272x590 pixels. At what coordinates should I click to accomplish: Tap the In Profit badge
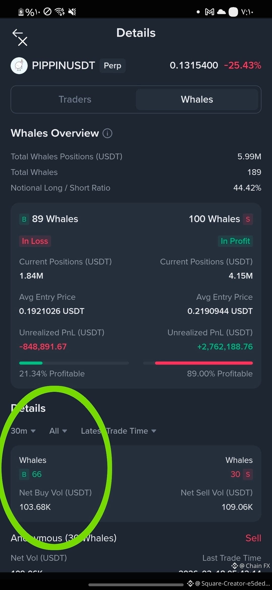235,241
